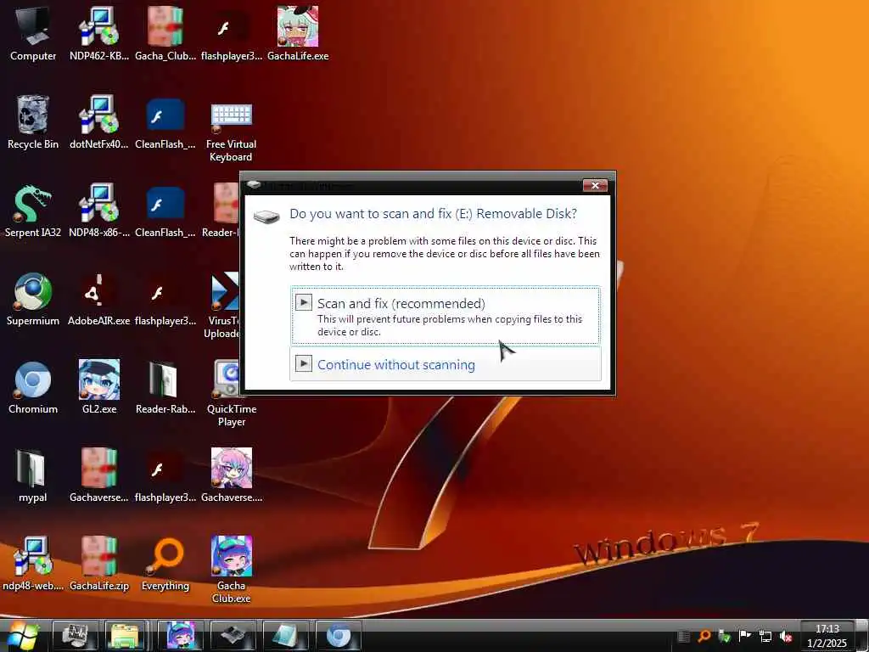Choose Scan and fix (recommended)

446,315
